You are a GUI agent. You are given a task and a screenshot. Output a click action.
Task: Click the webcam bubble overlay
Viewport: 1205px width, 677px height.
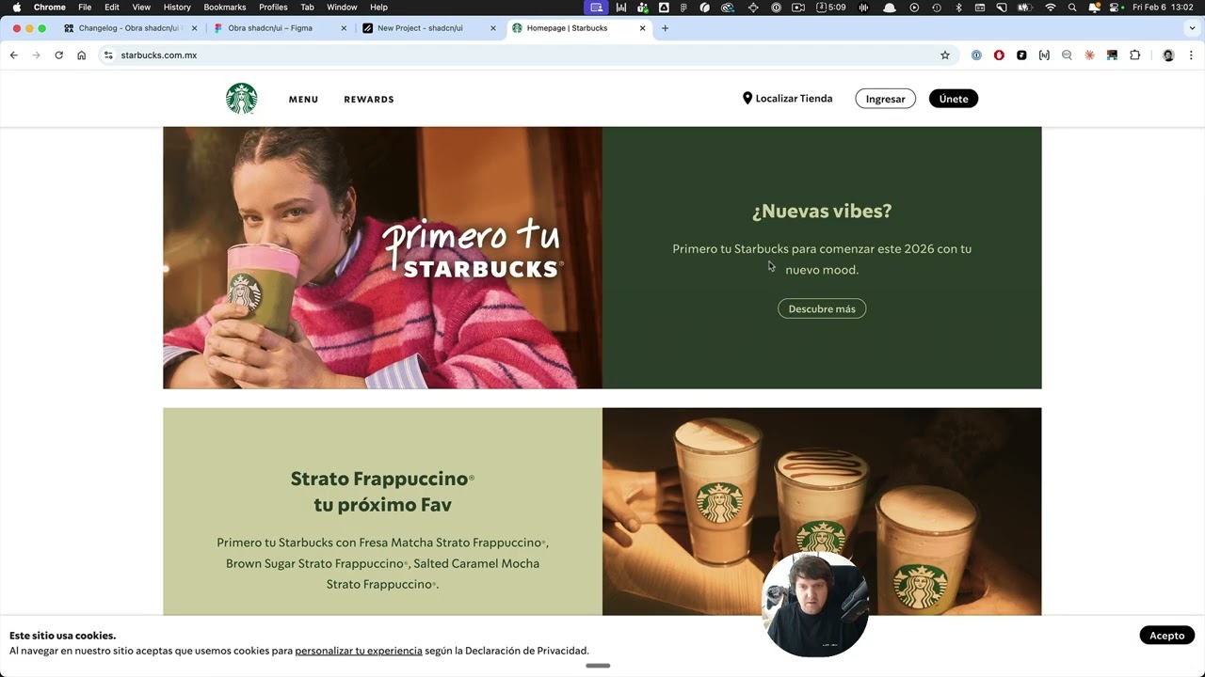[x=815, y=604]
